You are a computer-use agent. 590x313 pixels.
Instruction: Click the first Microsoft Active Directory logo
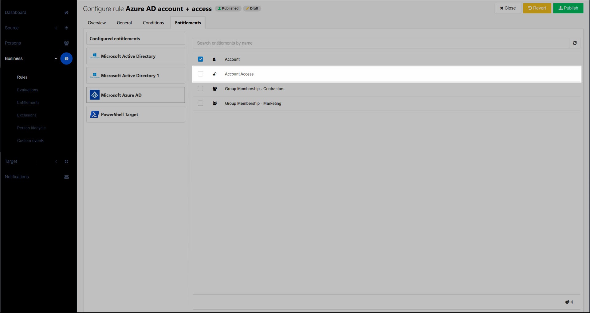pos(94,56)
